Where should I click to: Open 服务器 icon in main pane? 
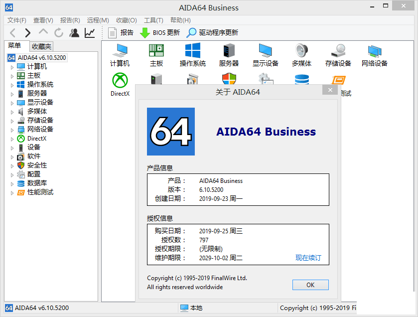click(x=229, y=55)
